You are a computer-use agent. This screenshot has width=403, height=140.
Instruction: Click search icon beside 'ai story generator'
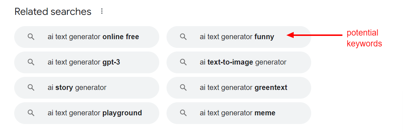31,87
